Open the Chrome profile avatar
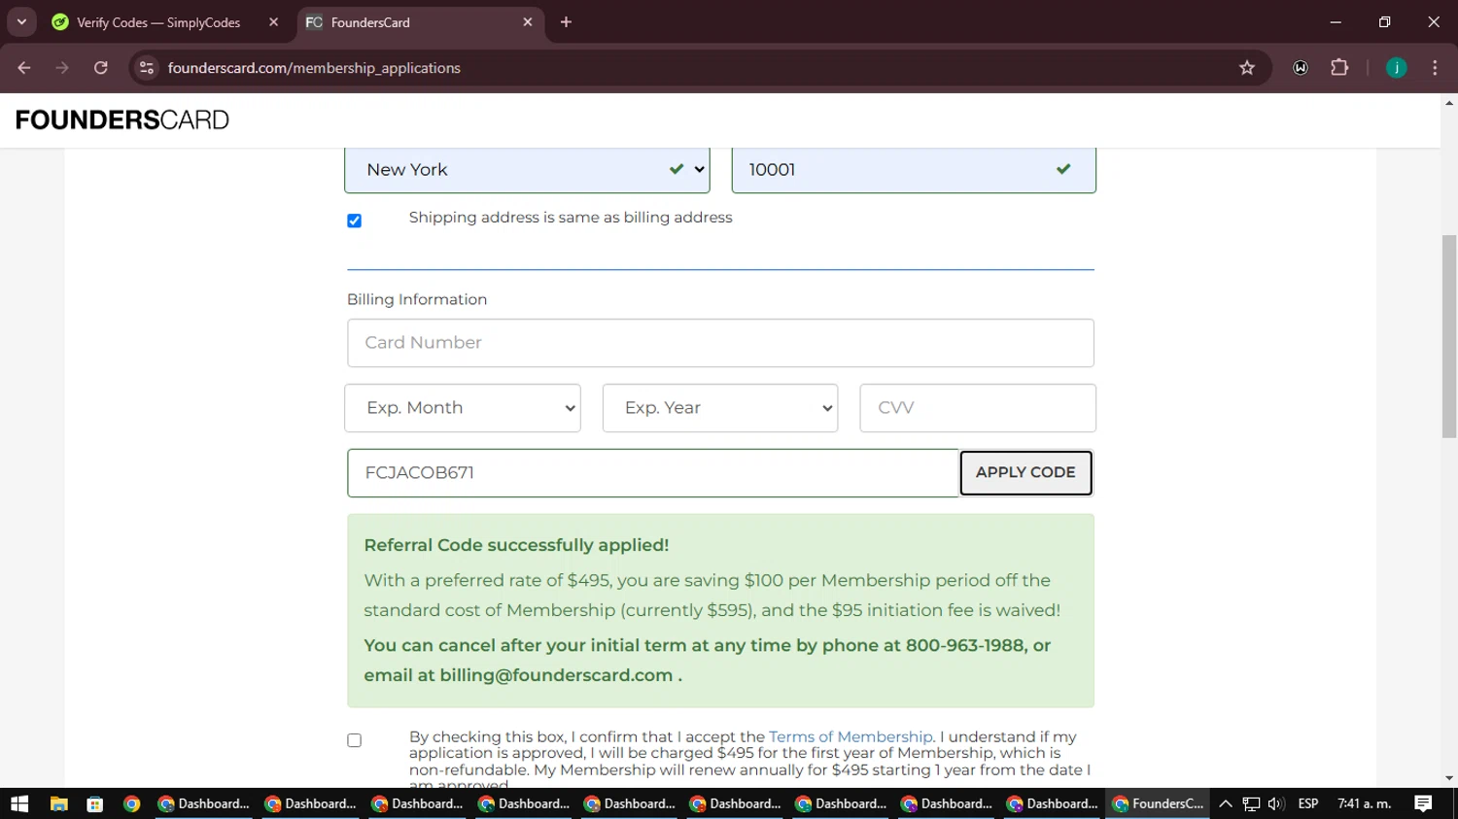Screen dimensions: 1458x819 pyautogui.click(x=1397, y=68)
